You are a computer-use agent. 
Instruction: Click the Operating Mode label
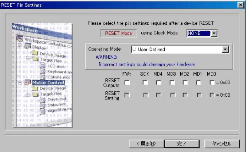point(105,49)
